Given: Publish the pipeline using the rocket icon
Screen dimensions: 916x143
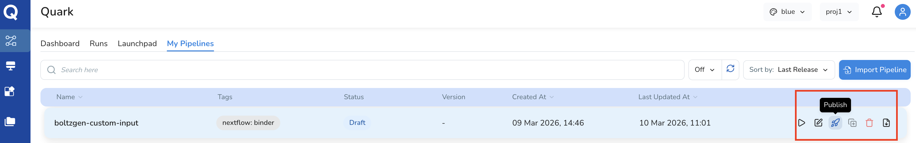Looking at the screenshot, I should tap(835, 123).
